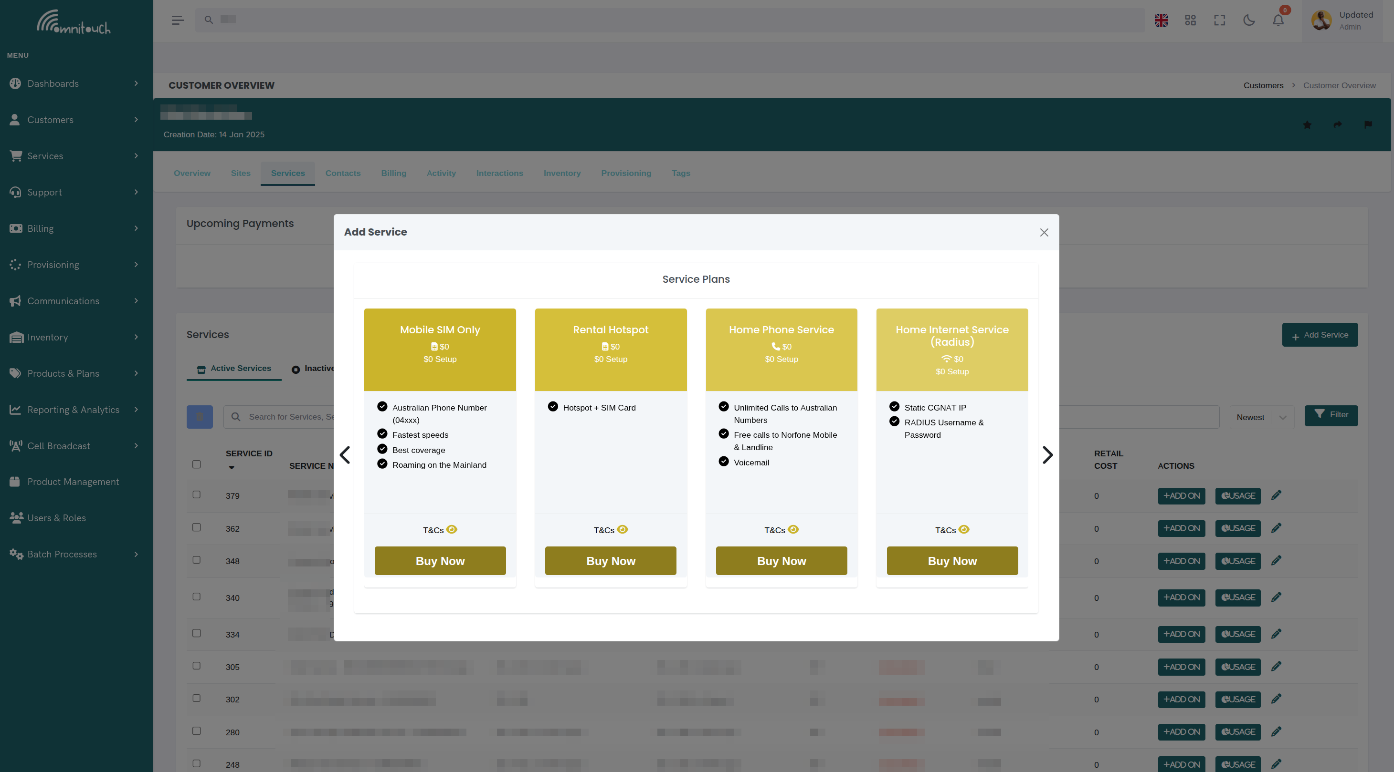
Task: View T&Cs eye icon on Mobile SIM Only
Action: [453, 530]
